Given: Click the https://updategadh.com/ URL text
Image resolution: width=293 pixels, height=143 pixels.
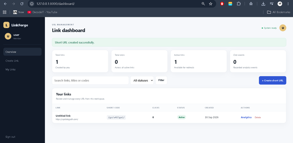Looking at the screenshot, I should [67, 119].
